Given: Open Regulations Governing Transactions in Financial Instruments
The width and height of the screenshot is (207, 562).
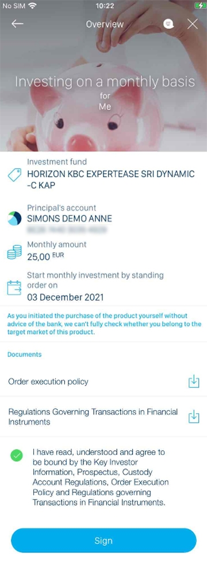Looking at the screenshot, I should tap(103, 417).
